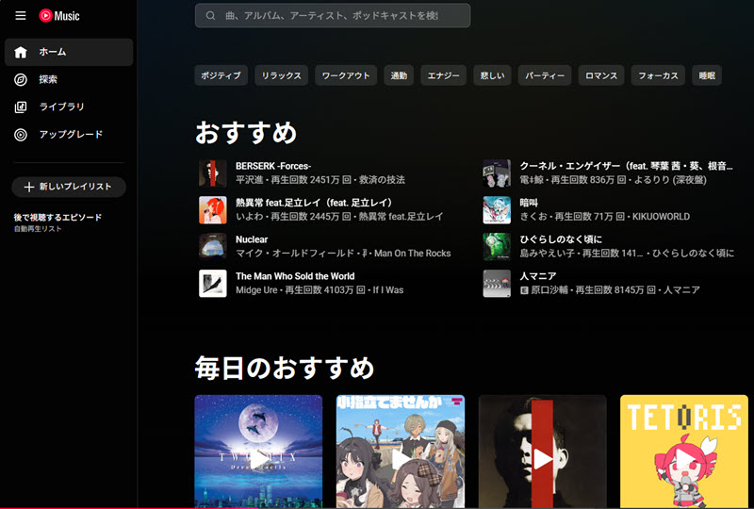Click the search magnifier icon
Screen dimensions: 754x509
point(210,15)
